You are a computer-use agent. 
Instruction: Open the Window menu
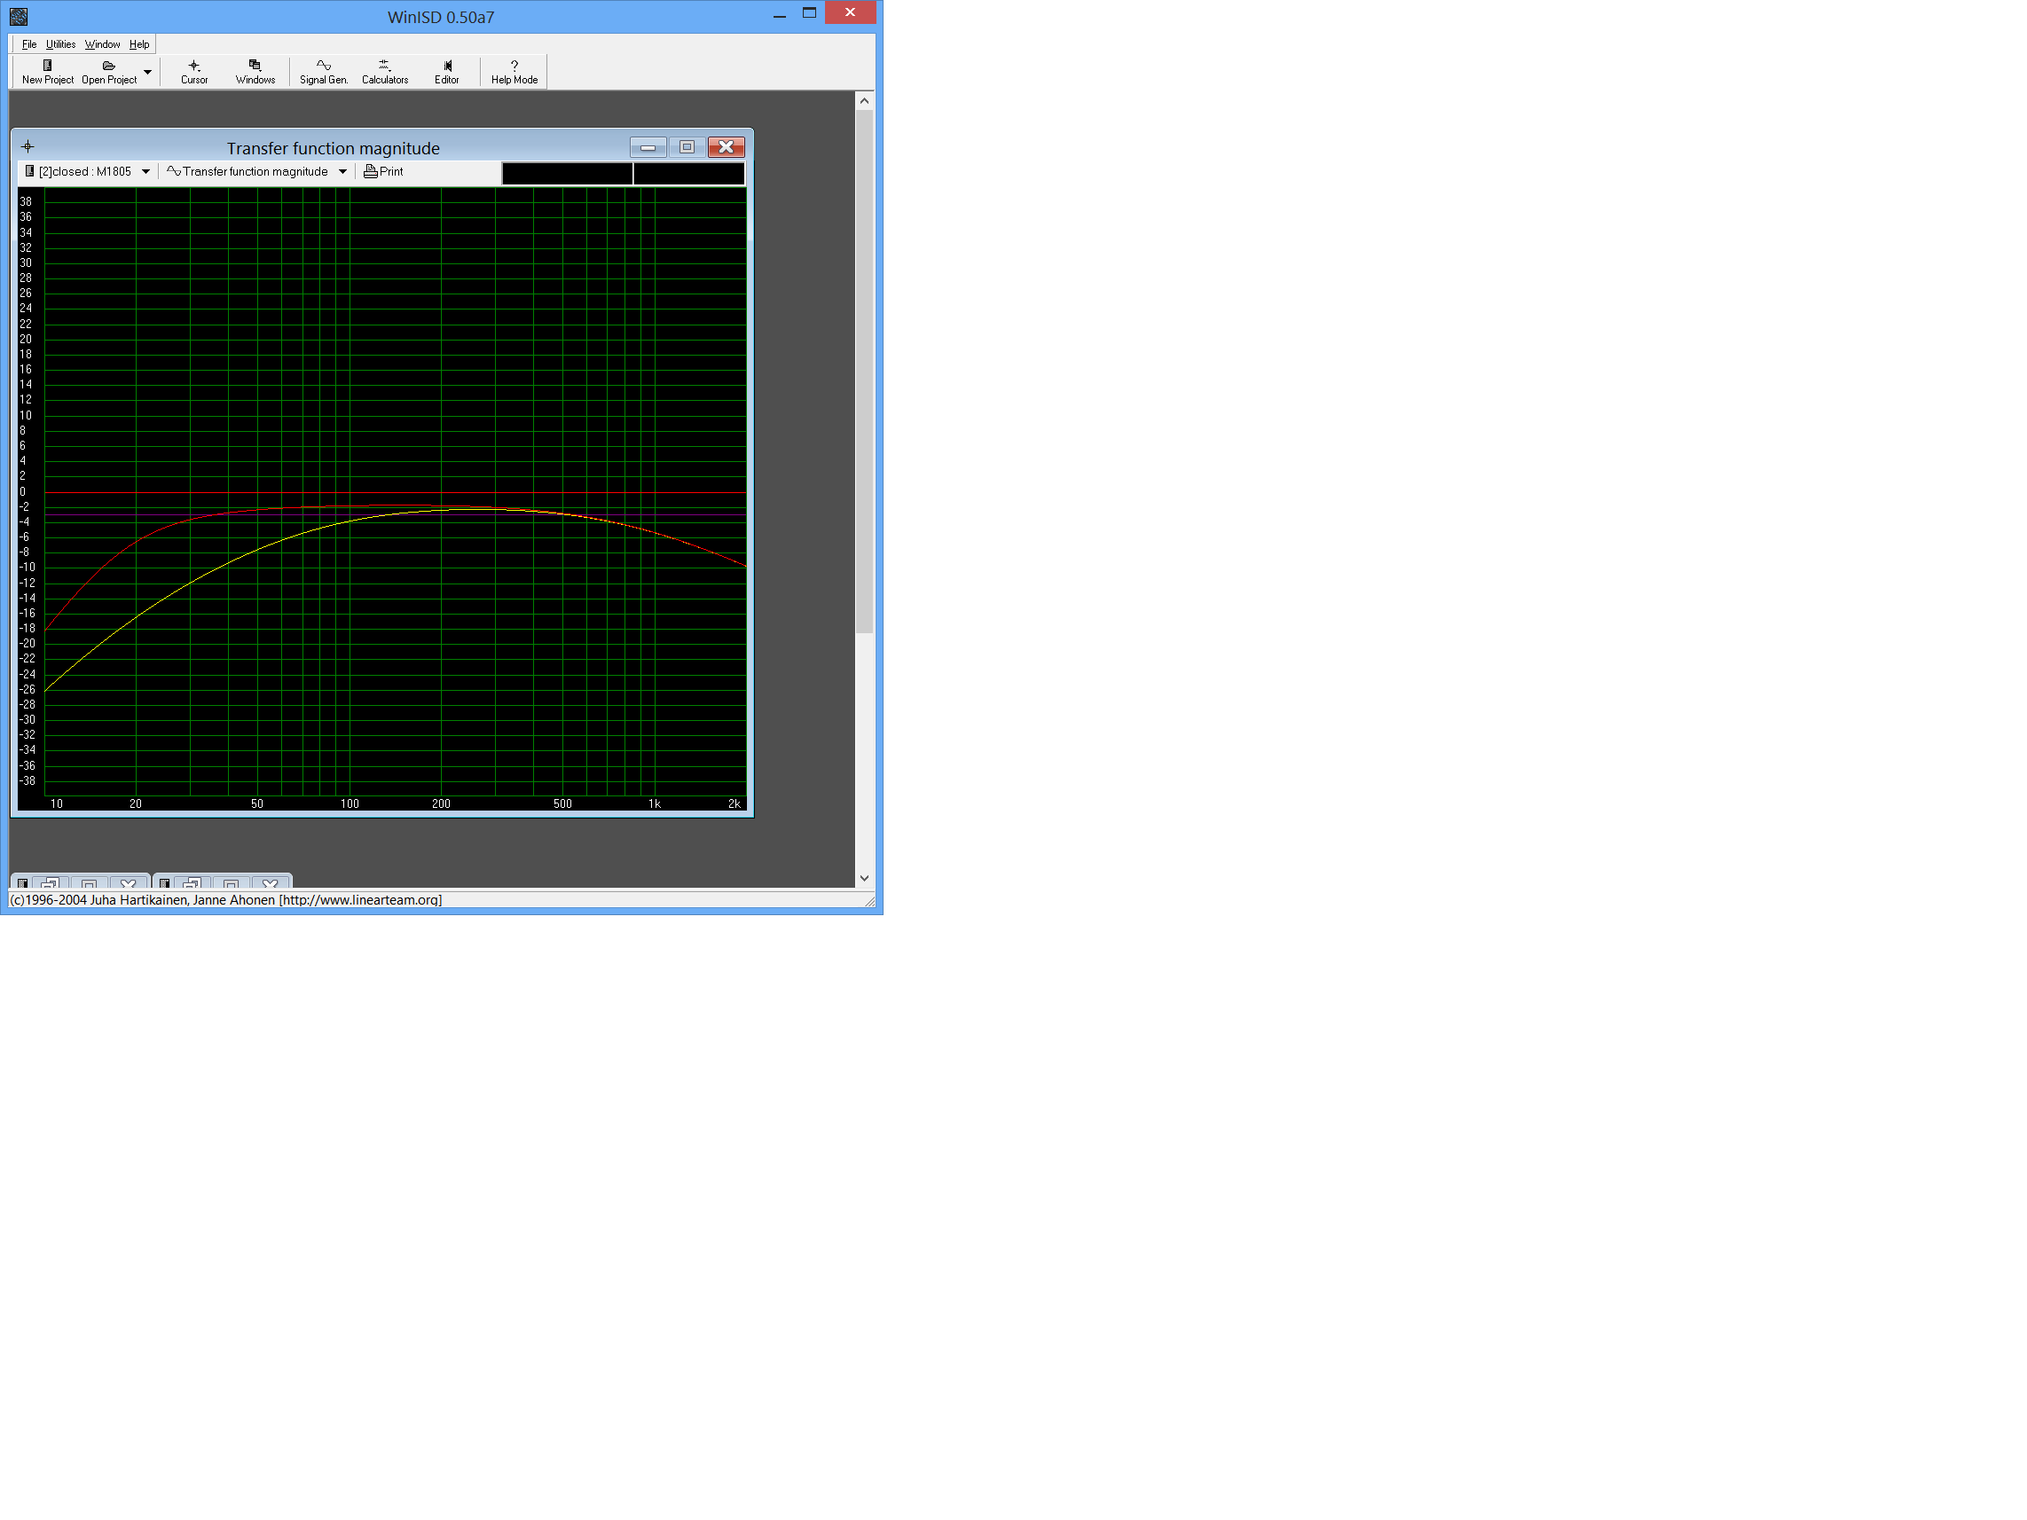tap(103, 44)
